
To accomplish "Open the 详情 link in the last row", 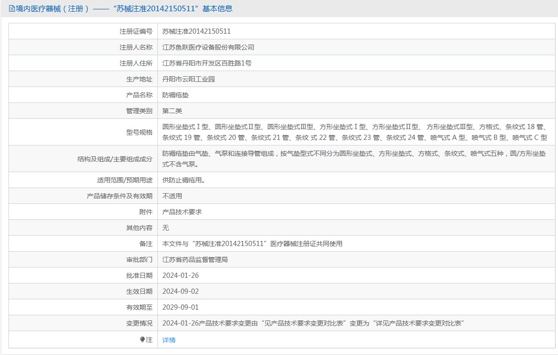I will (169, 340).
